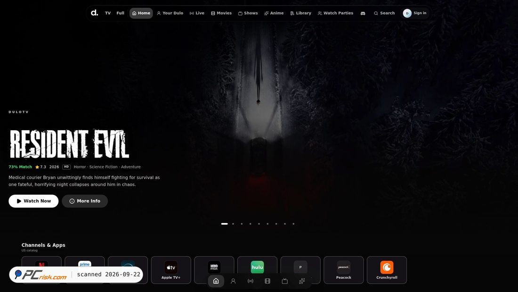518x292 pixels.
Task: Open the Apple TV+ channel
Action: pyautogui.click(x=171, y=270)
